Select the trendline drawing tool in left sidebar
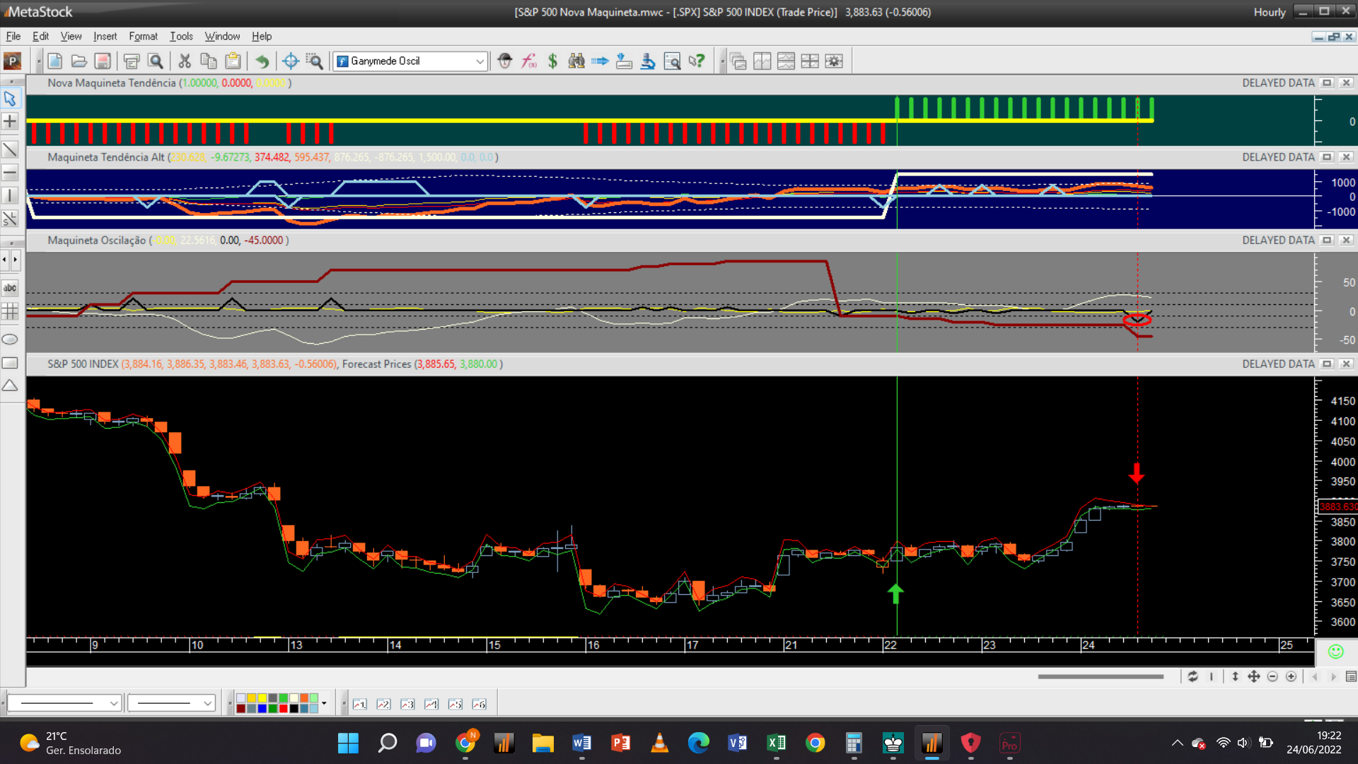The image size is (1358, 764). [10, 150]
